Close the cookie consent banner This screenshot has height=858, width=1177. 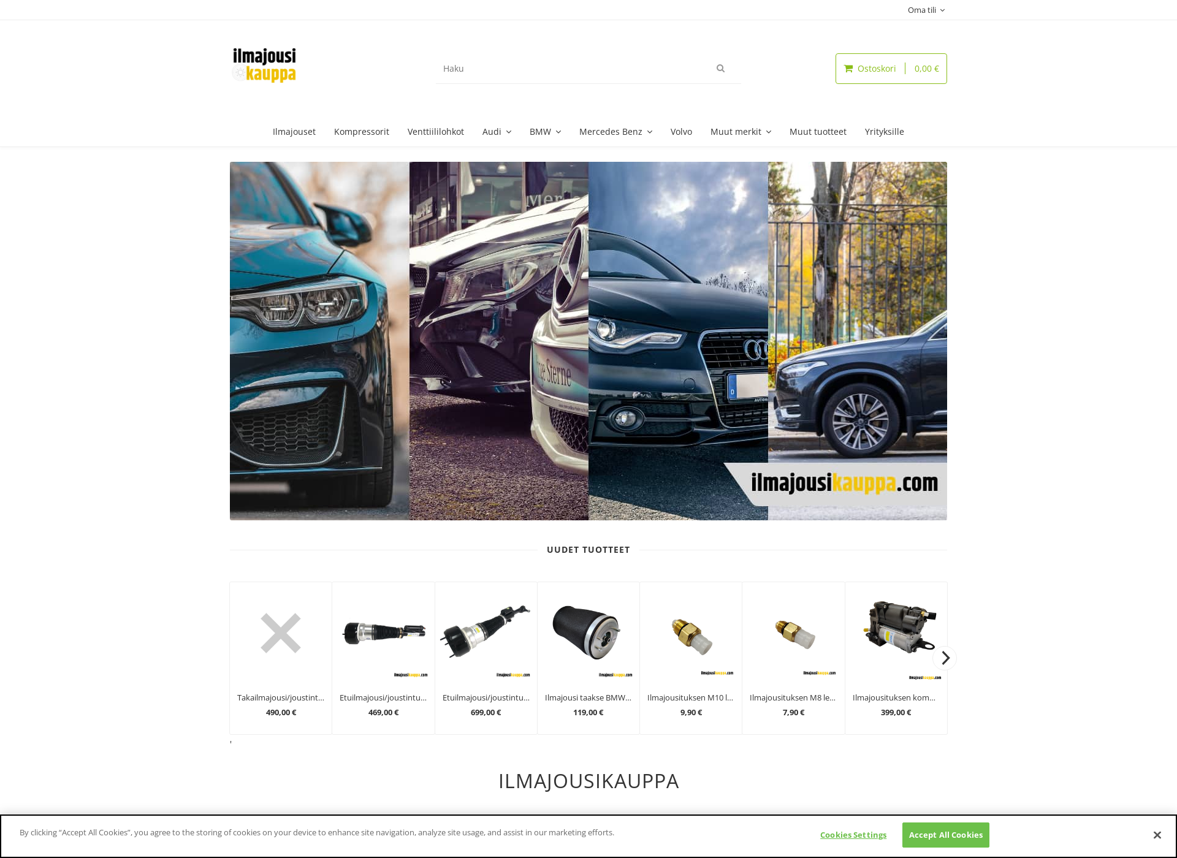[x=1157, y=834]
